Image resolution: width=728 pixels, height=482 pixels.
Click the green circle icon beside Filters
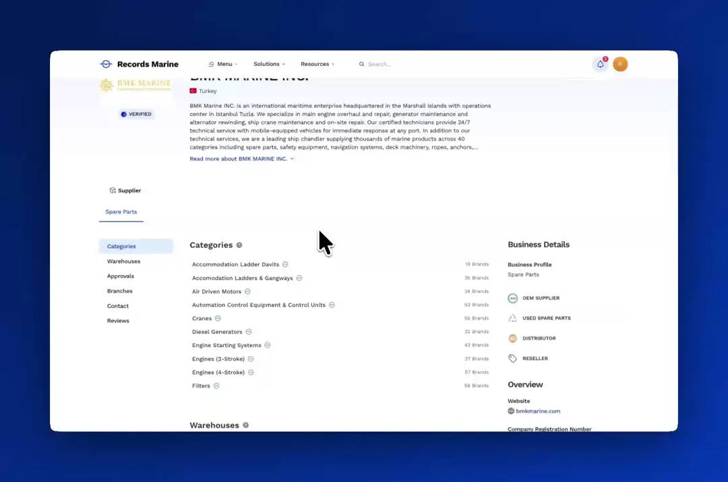pos(216,386)
